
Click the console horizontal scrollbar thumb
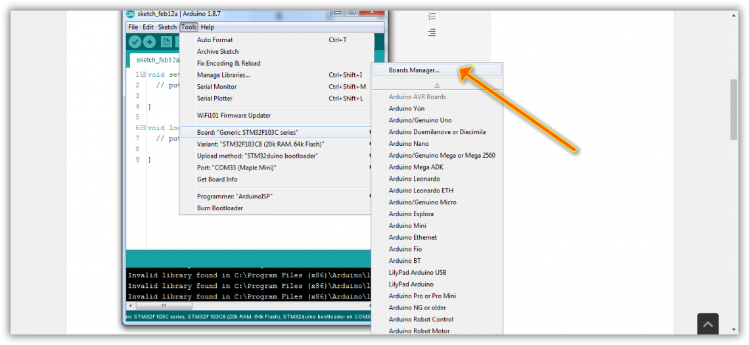(x=163, y=306)
